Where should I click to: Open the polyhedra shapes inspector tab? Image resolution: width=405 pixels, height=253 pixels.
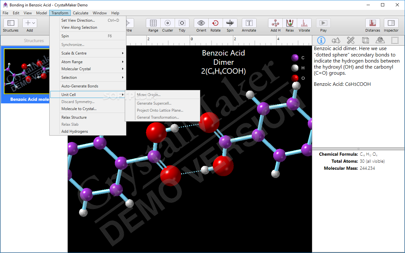point(336,40)
